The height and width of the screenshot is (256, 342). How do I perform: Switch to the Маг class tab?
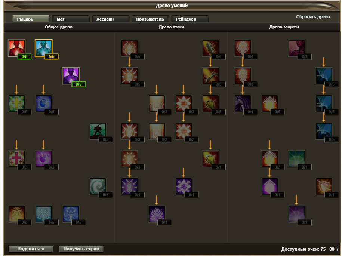tap(71, 19)
